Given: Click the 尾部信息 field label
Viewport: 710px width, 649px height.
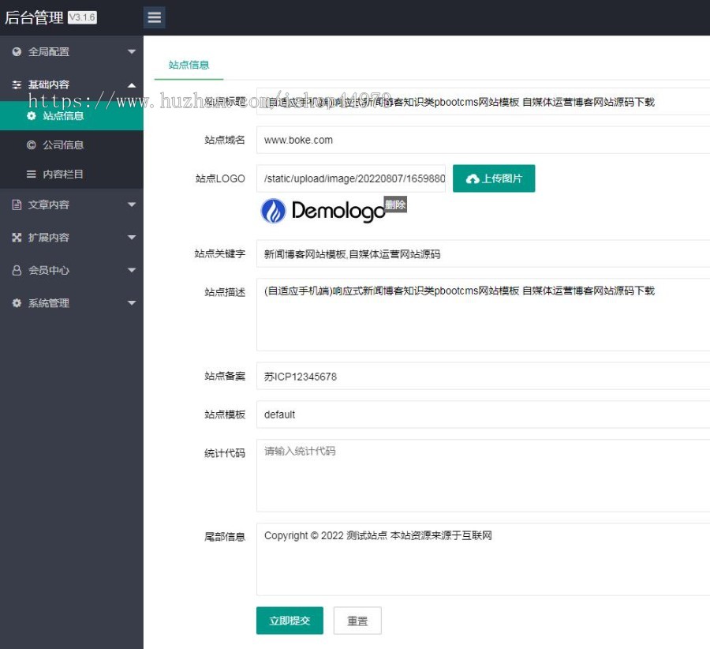Looking at the screenshot, I should (x=225, y=537).
